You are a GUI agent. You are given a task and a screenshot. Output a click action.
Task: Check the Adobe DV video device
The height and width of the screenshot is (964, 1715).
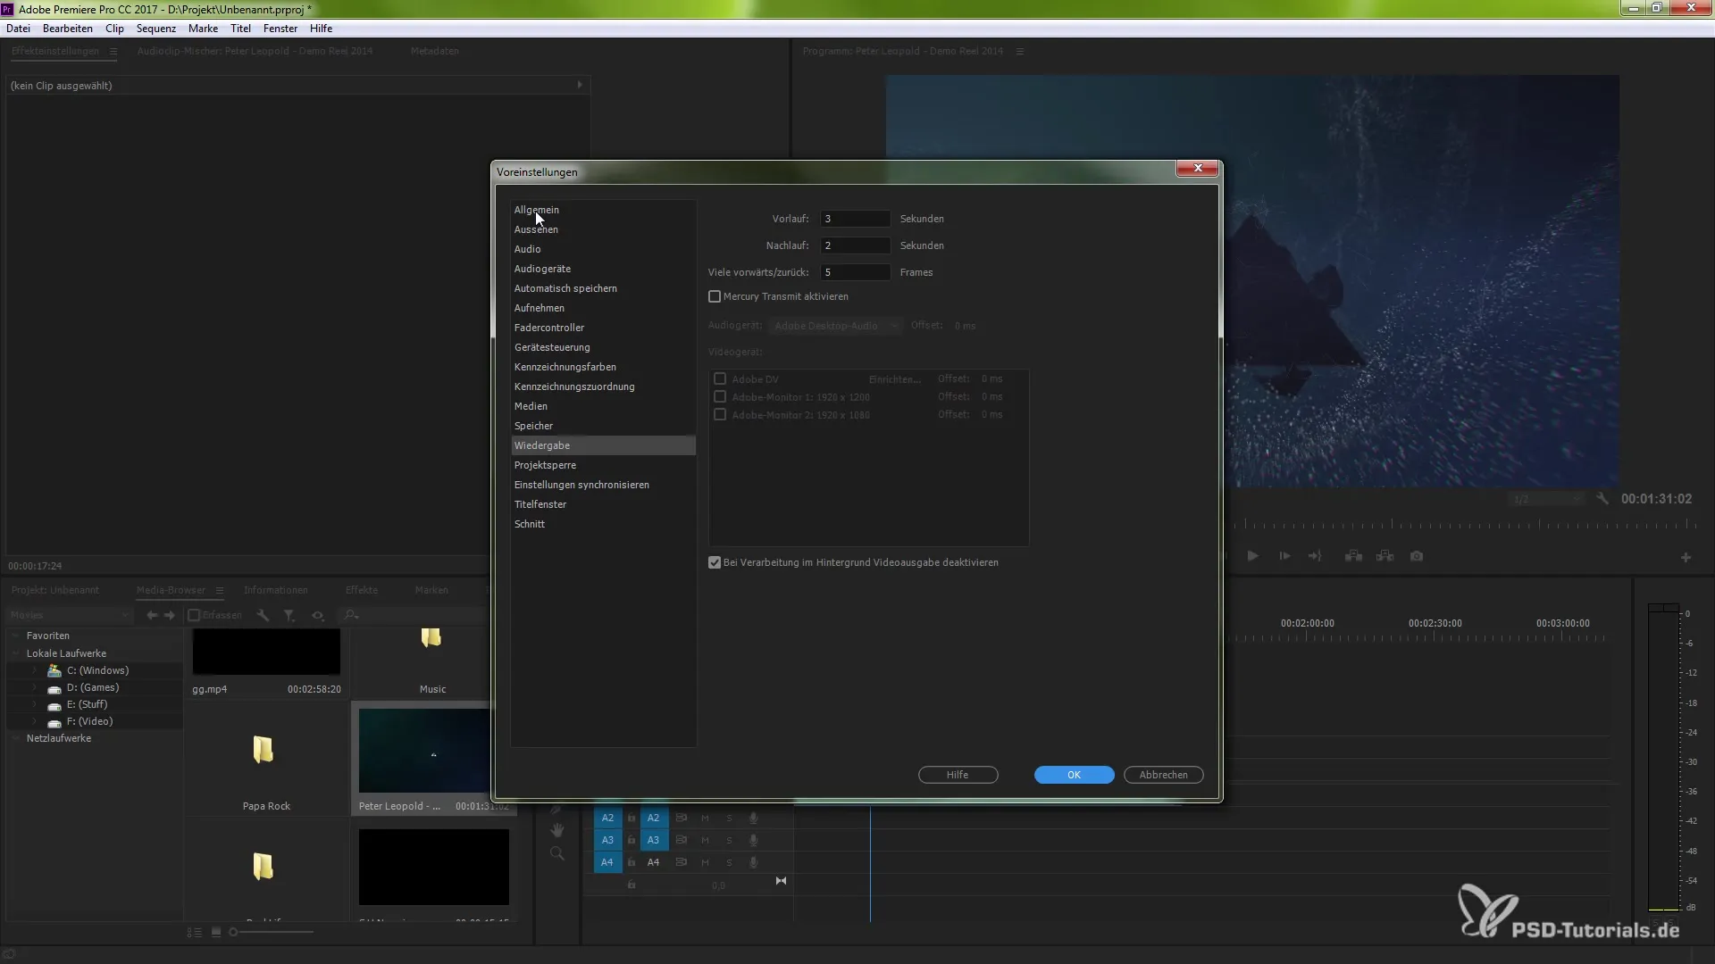[x=720, y=379]
